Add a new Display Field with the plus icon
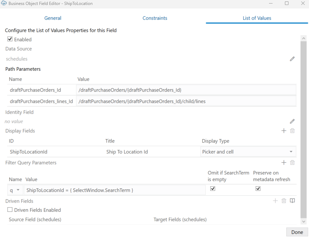The width and height of the screenshot is (309, 237). click(284, 131)
